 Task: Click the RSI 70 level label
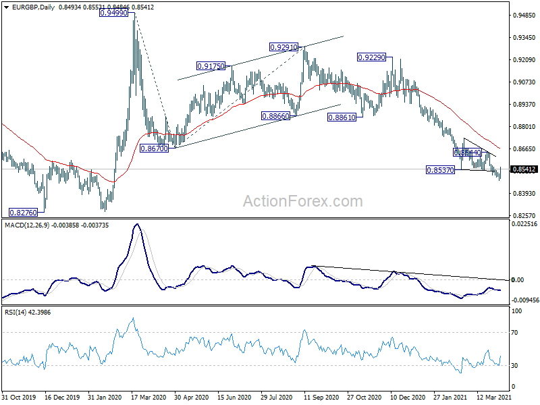[x=514, y=332]
